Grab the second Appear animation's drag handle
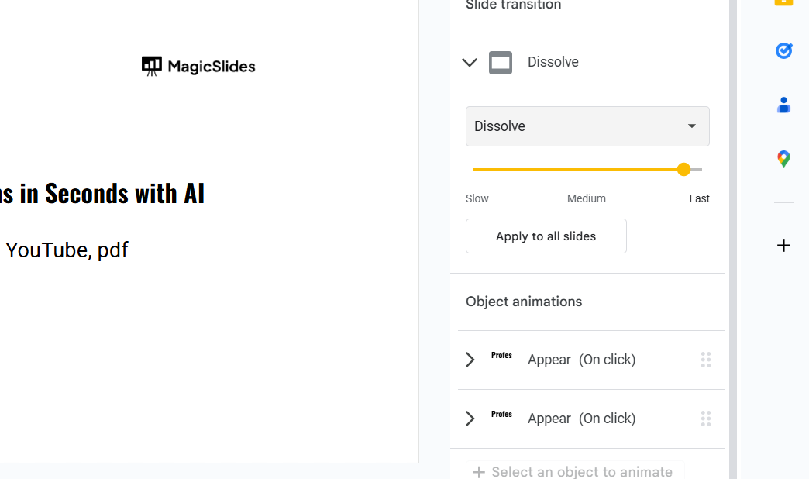 (x=705, y=419)
